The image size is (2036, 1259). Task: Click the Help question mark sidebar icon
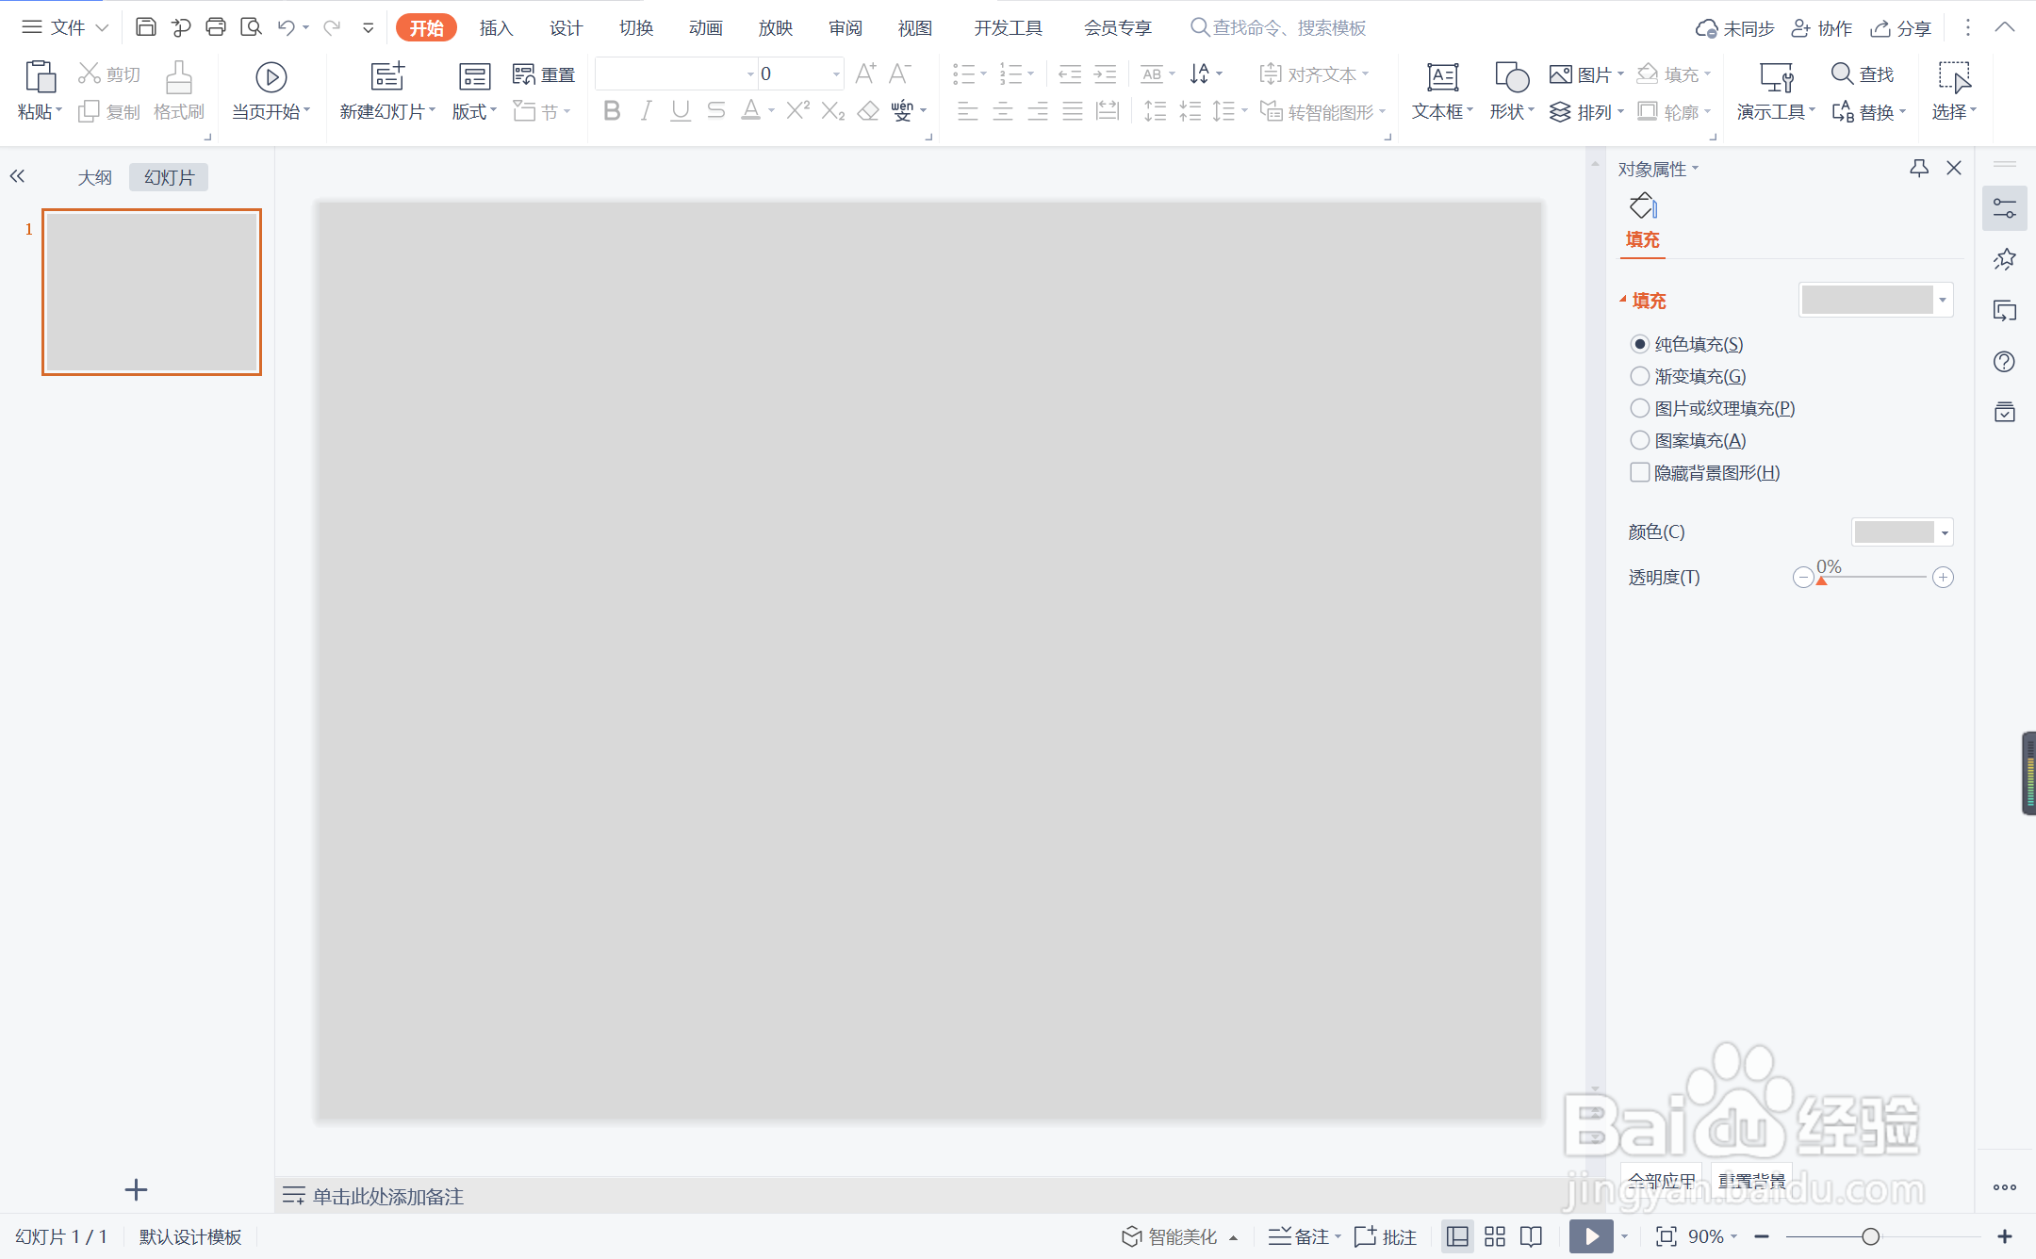tap(2005, 362)
